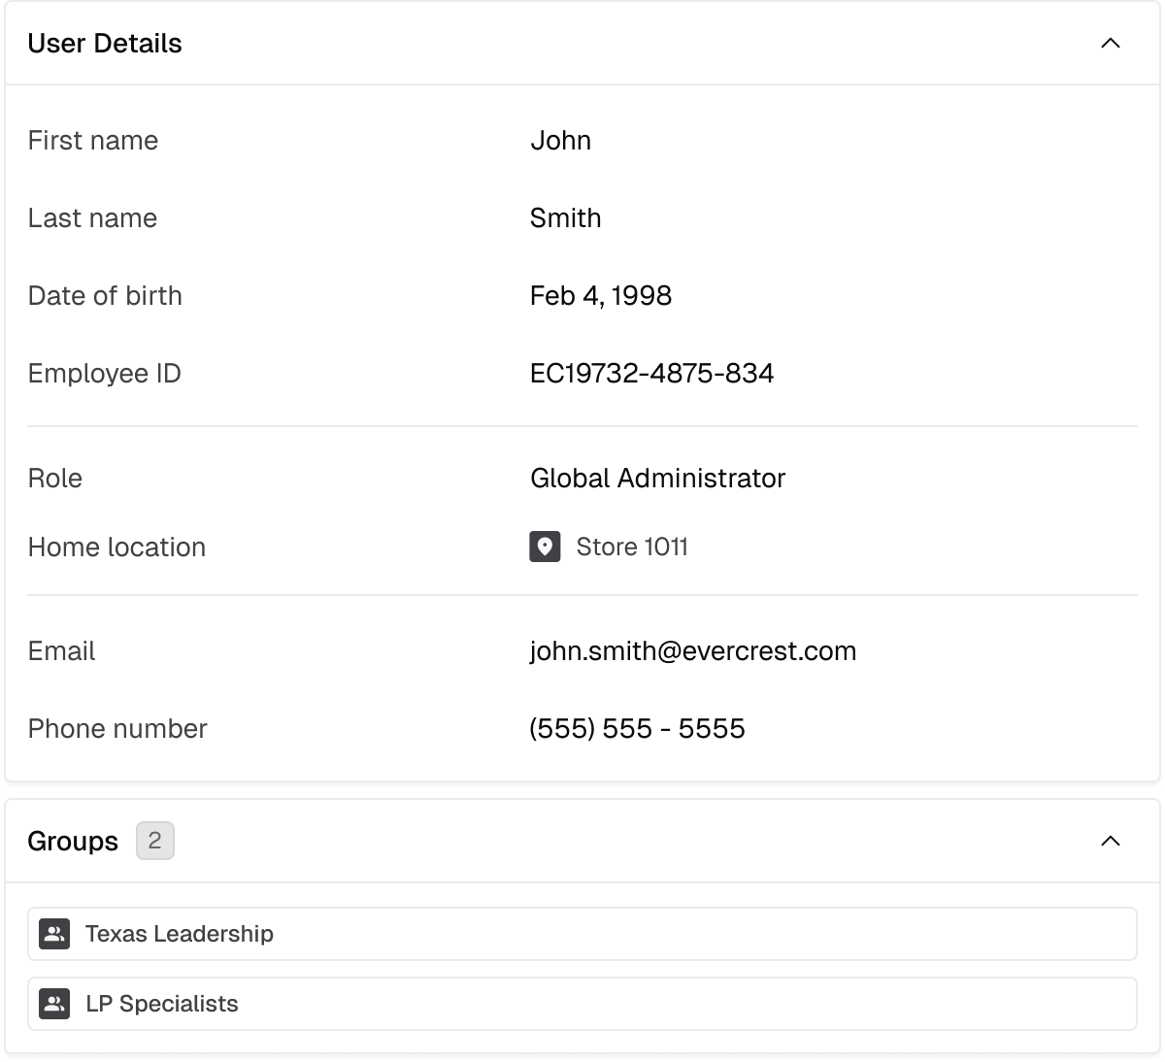Click the Employee ID label

coord(105,374)
